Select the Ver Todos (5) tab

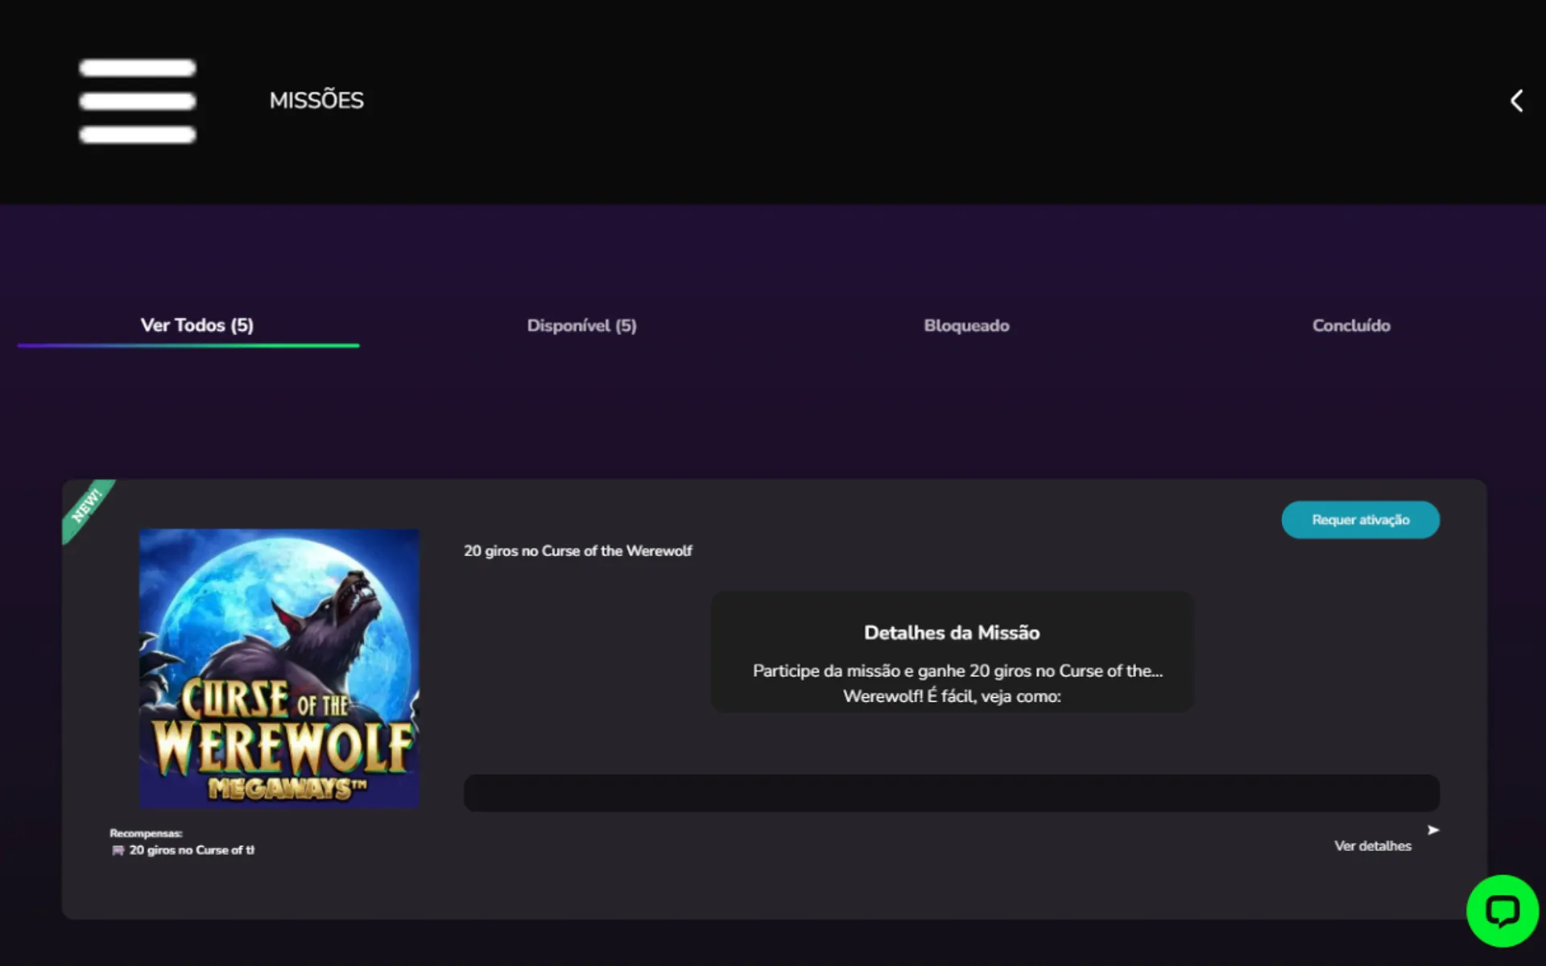pos(196,325)
